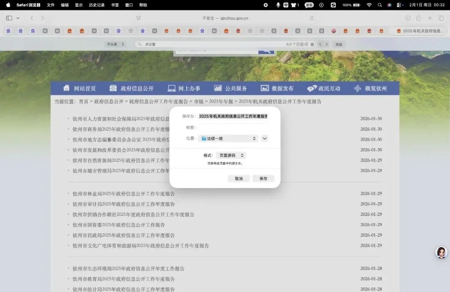Click 完成 to close find bar

click(339, 45)
